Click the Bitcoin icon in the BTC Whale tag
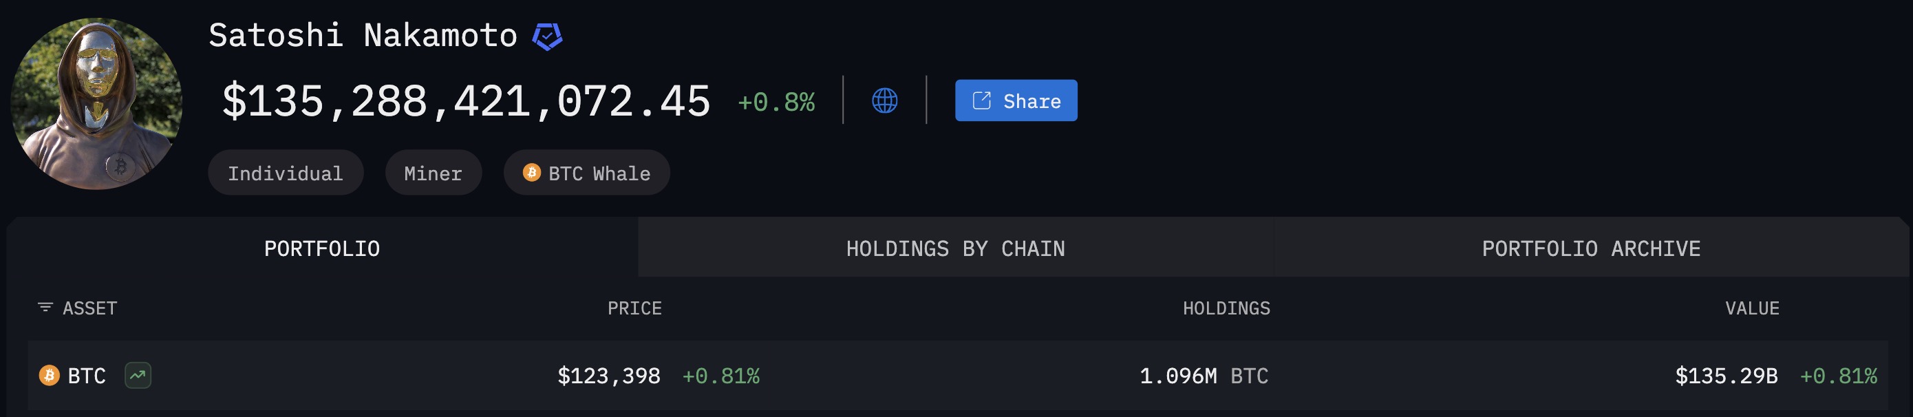The height and width of the screenshot is (417, 1913). click(x=532, y=173)
